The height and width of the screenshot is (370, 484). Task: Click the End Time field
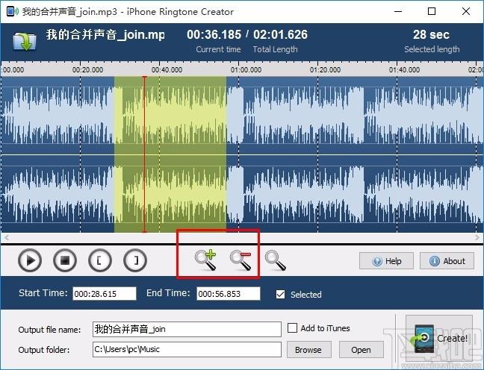pyautogui.click(x=229, y=294)
